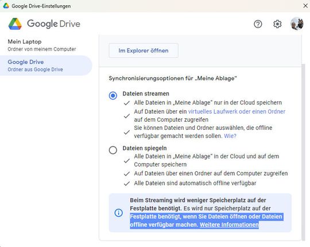This screenshot has width=310, height=247.
Task: Switch to the 'Google Drive' sidebar section
Action: (x=46, y=65)
